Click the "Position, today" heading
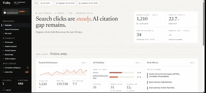 point(58,54)
